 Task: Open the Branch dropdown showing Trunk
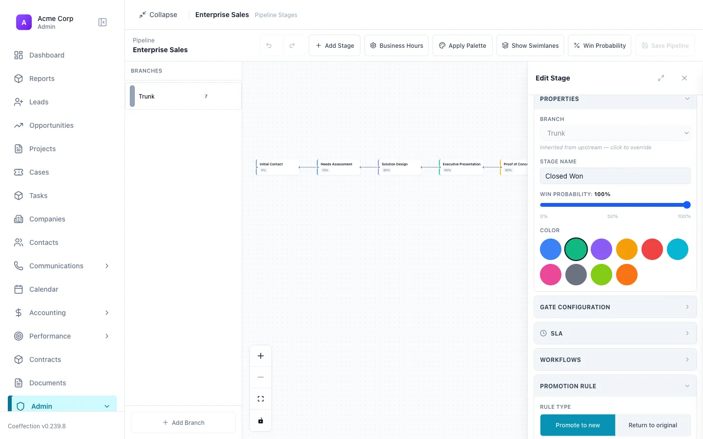(615, 133)
